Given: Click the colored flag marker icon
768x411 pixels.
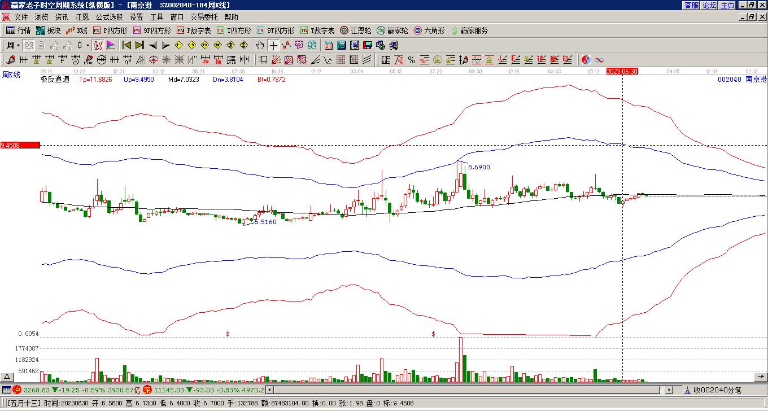Looking at the screenshot, I should point(110,45).
